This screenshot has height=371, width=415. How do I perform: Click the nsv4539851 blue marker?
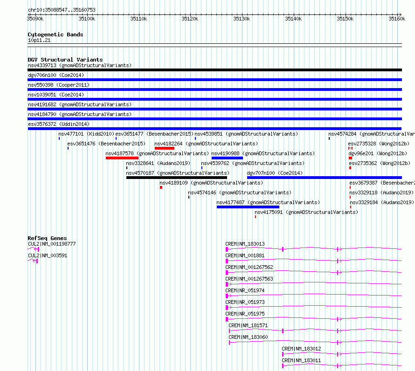click(195, 138)
